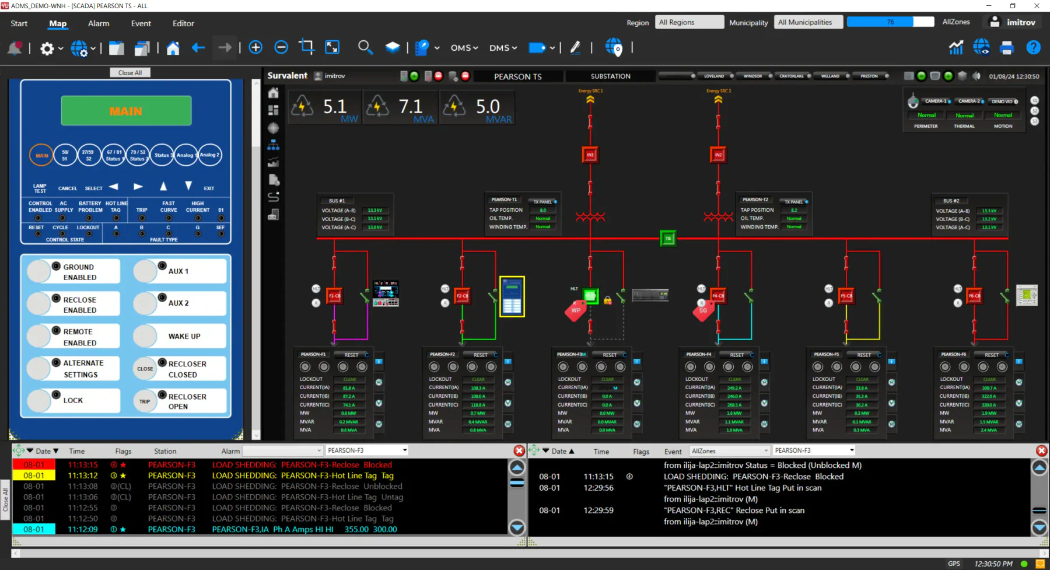The image size is (1050, 570).
Task: Click the single folder window icon
Action: (x=117, y=48)
